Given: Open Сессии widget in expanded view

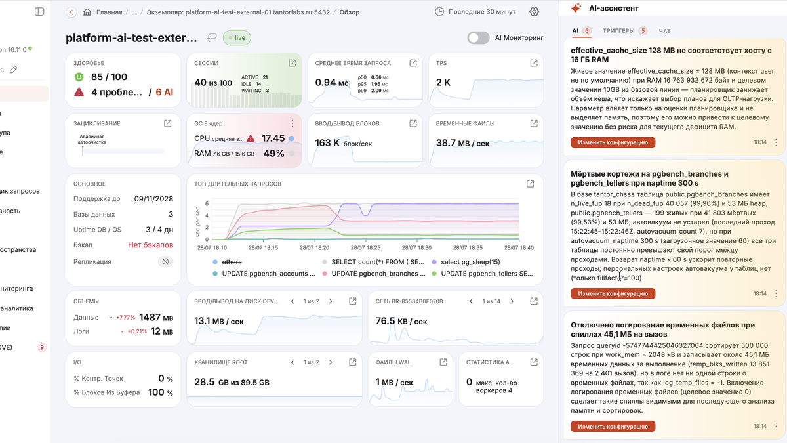Looking at the screenshot, I should click(x=292, y=63).
